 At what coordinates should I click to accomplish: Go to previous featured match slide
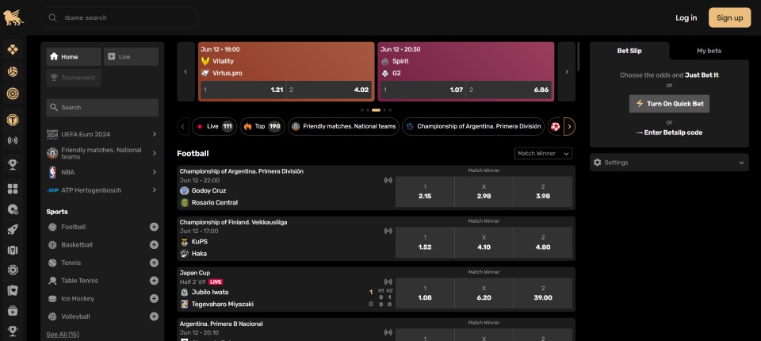coord(185,71)
